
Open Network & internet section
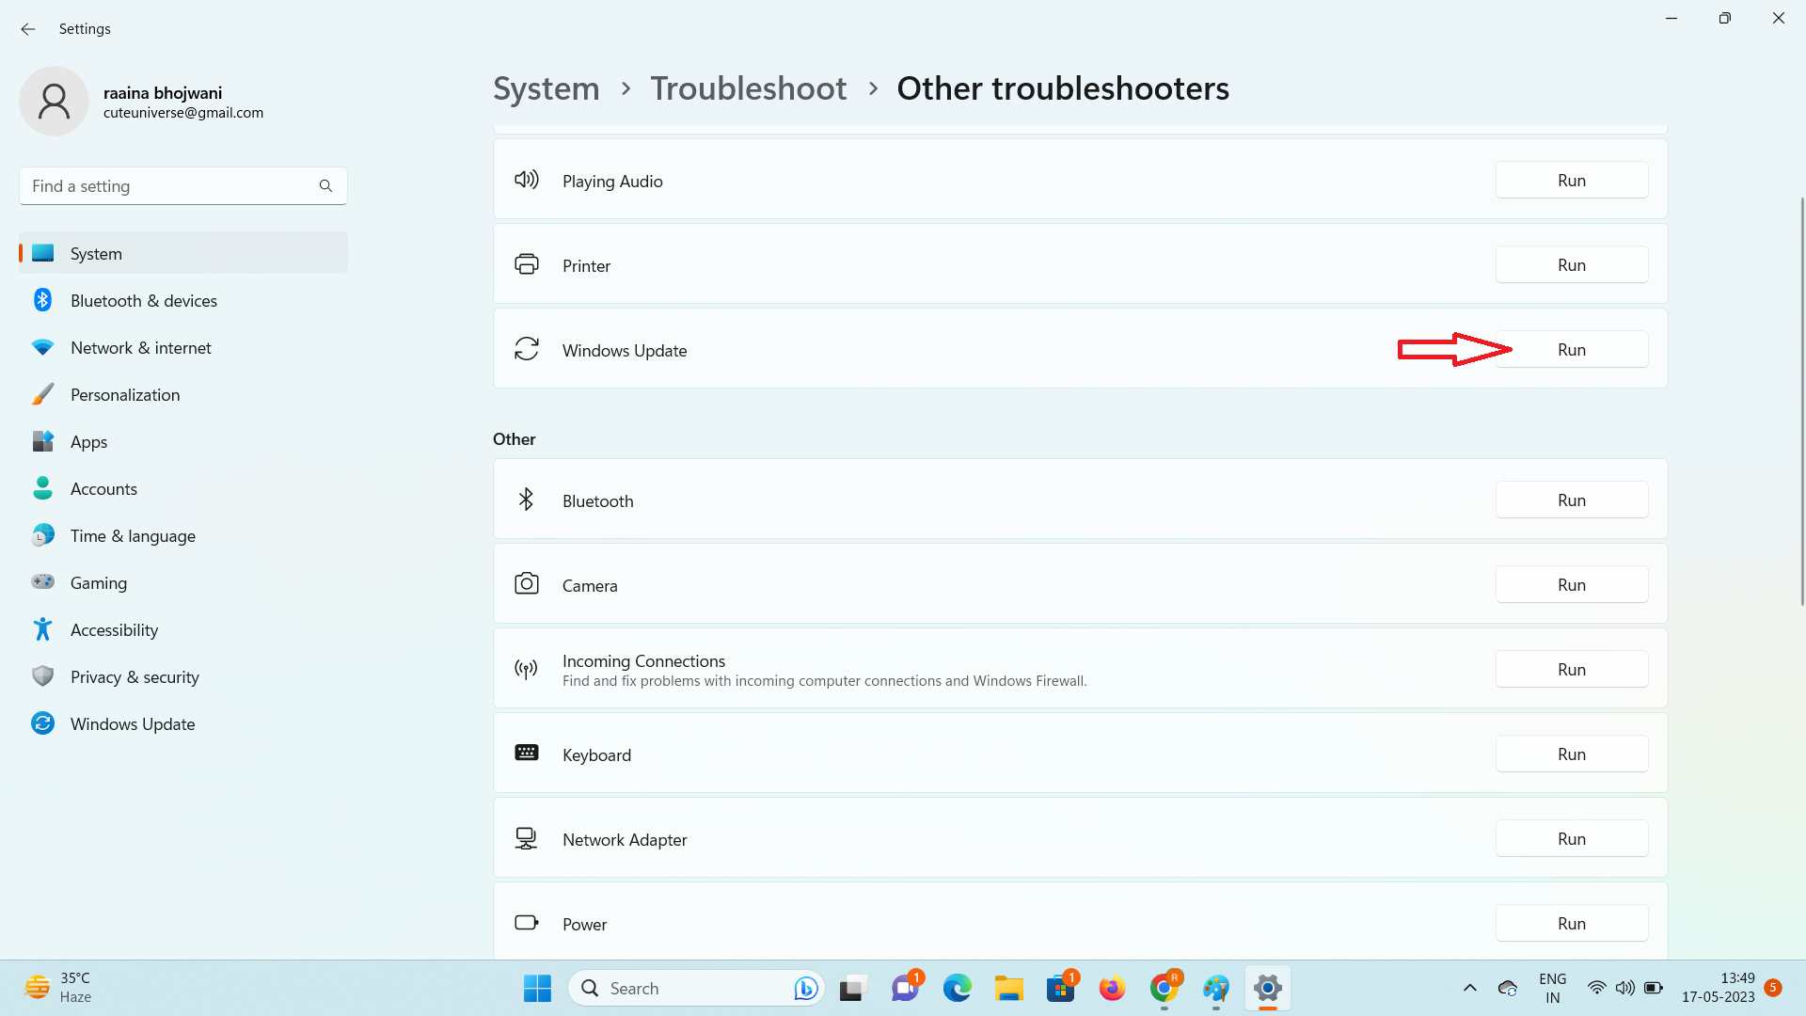[x=140, y=348]
